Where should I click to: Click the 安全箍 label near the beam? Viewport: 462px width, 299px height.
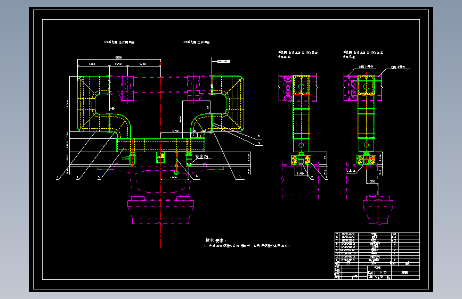pyautogui.click(x=202, y=156)
